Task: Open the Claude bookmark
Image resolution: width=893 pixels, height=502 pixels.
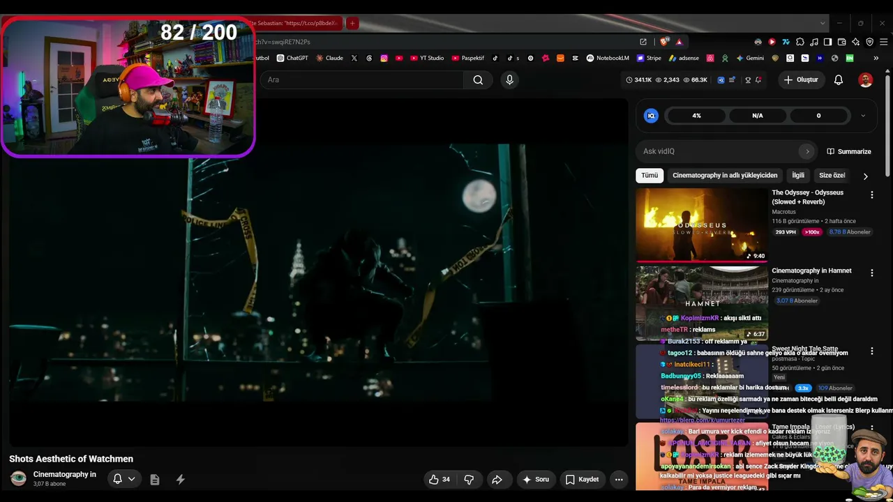Action: [329, 58]
